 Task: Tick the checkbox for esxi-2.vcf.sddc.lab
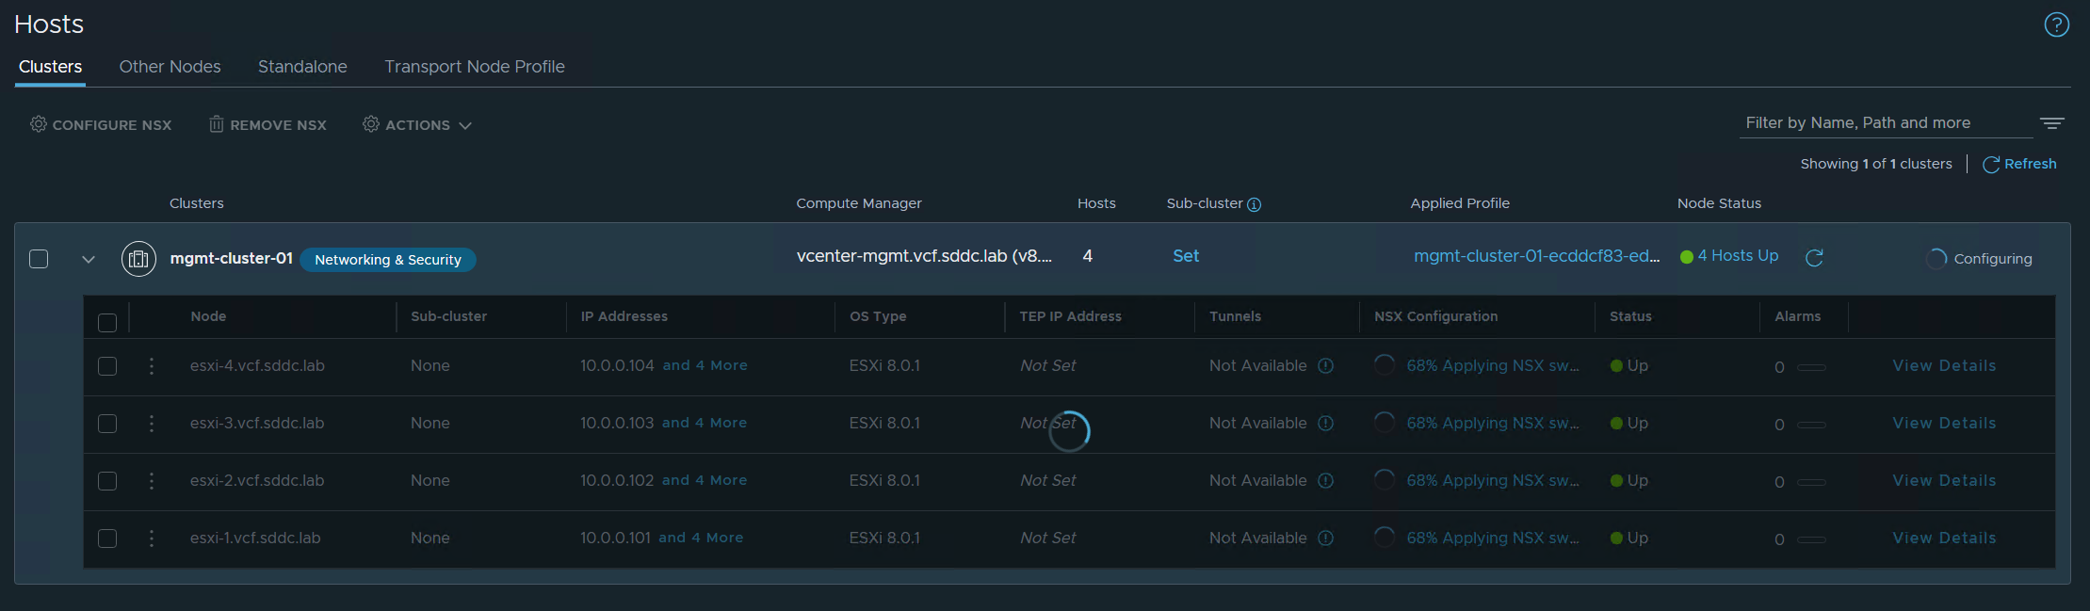[x=107, y=481]
